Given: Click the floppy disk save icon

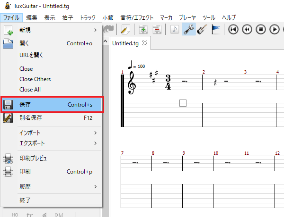Looking at the screenshot, I should 8,105.
